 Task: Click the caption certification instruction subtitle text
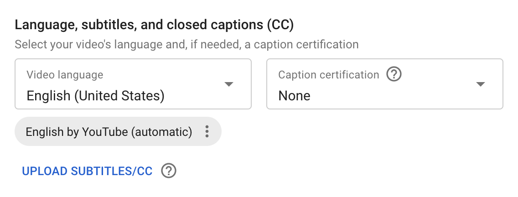186,44
